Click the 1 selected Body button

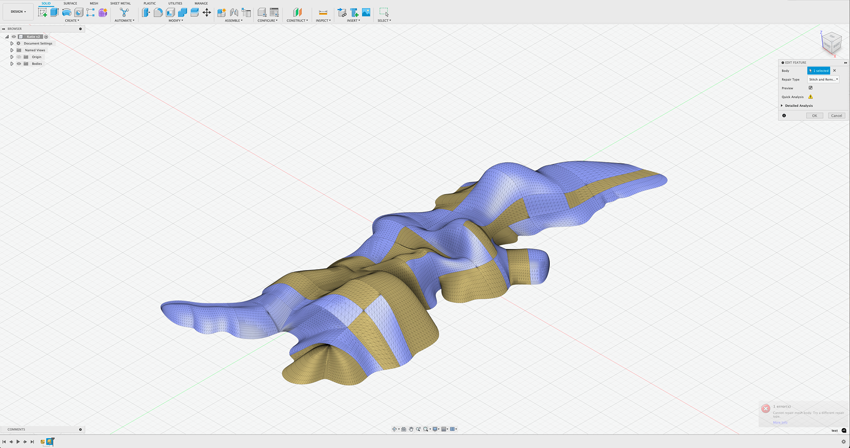click(x=819, y=70)
